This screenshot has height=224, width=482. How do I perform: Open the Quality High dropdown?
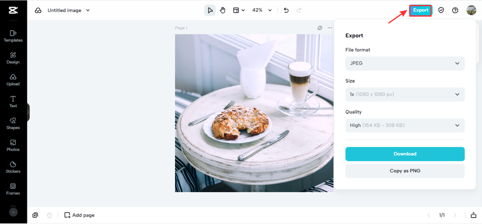click(405, 125)
